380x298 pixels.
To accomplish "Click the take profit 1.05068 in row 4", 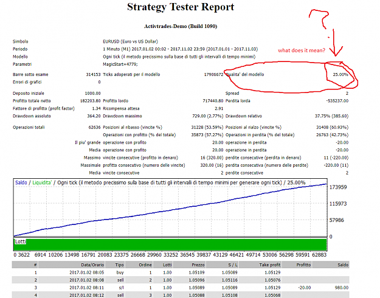I will (272, 295).
